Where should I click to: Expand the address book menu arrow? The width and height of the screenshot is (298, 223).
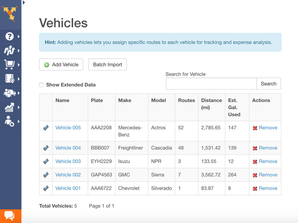tap(19, 79)
